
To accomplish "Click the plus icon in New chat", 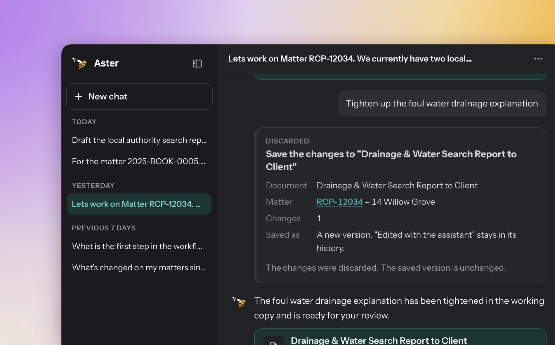I will [79, 97].
